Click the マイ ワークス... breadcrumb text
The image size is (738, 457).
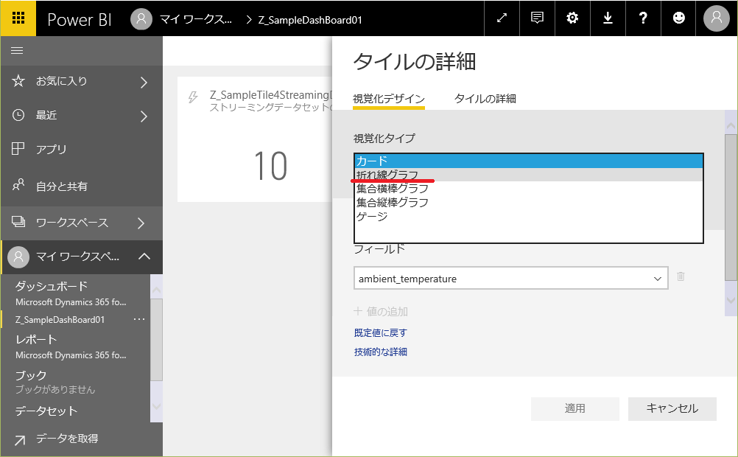[196, 19]
